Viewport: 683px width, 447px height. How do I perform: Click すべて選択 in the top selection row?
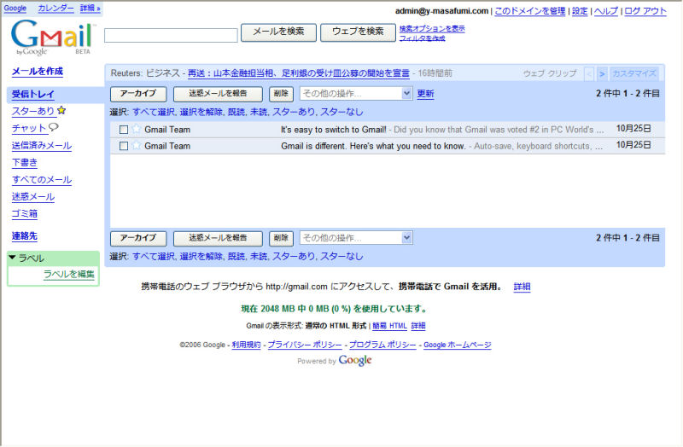pos(154,112)
